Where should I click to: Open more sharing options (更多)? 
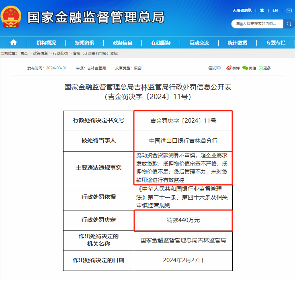pos(265,68)
